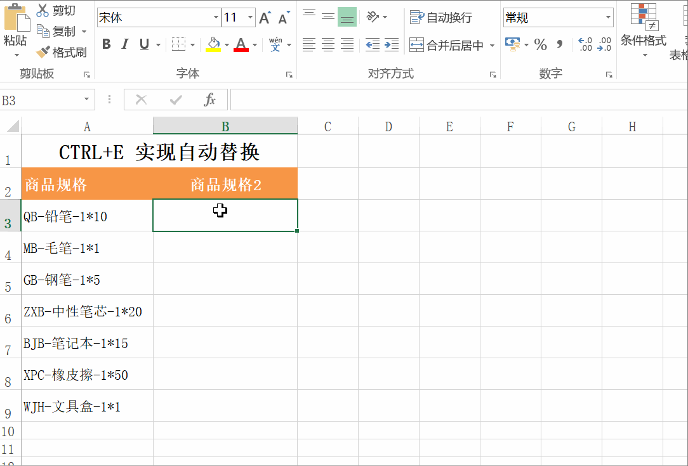The height and width of the screenshot is (466, 688).
Task: Open the font size 11 dropdown
Action: 250,18
